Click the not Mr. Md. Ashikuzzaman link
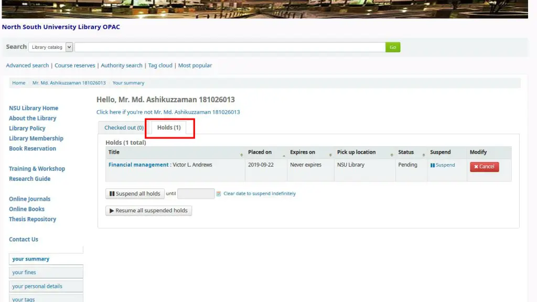Screen dimensions: 537x302 tap(168, 112)
